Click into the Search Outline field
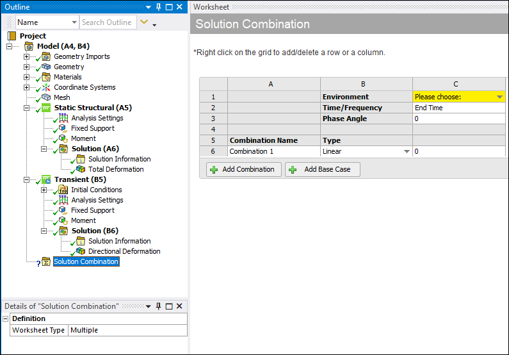 point(107,22)
